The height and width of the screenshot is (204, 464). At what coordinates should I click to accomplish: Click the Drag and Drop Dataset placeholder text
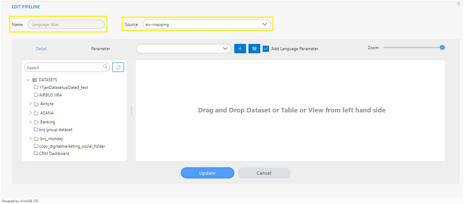[292, 110]
